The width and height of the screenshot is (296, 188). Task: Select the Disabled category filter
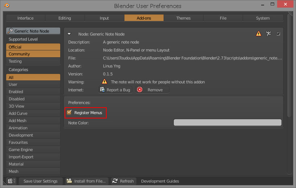(33, 99)
